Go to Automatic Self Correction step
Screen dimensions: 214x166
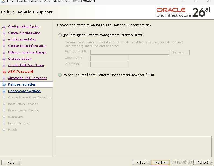point(27,78)
